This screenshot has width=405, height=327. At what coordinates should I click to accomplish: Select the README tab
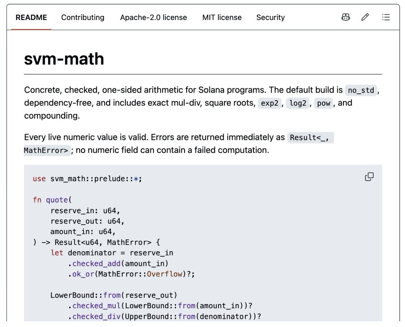pos(31,17)
